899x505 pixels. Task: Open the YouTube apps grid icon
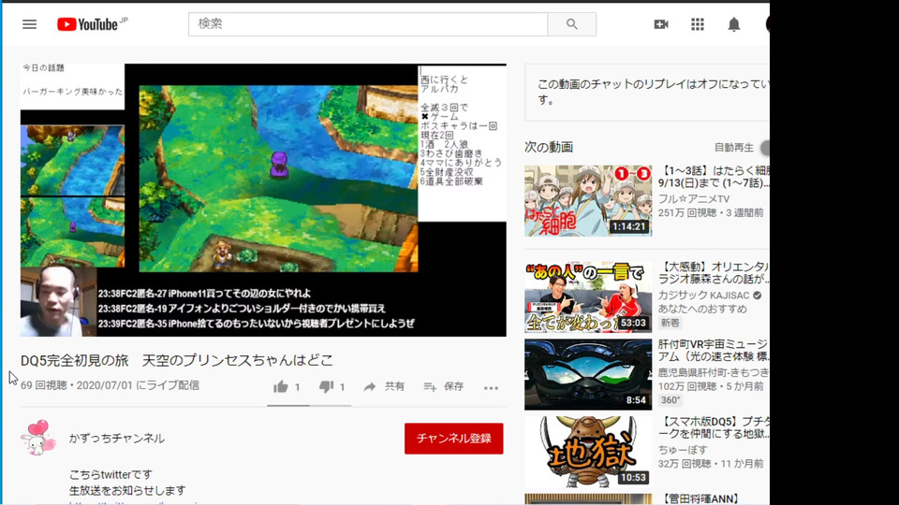click(x=697, y=24)
